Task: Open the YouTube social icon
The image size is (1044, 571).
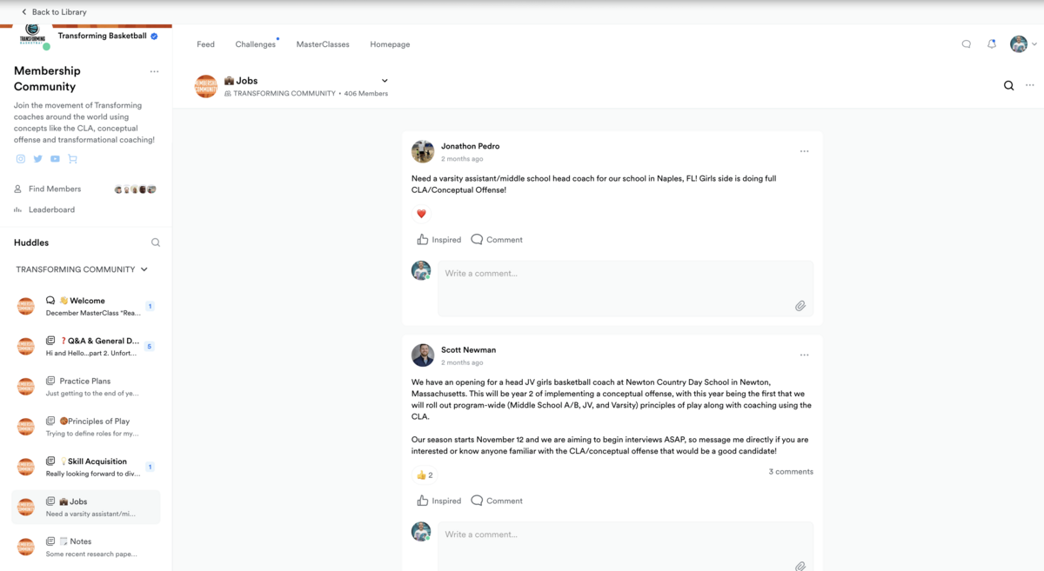Action: [x=55, y=159]
